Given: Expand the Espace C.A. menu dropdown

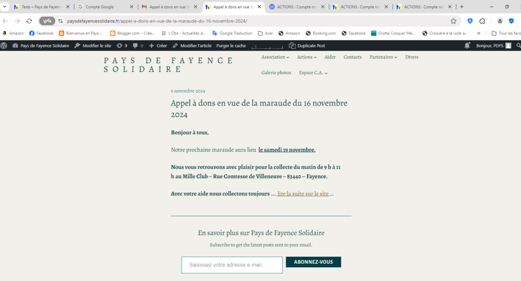Looking at the screenshot, I should tap(313, 73).
